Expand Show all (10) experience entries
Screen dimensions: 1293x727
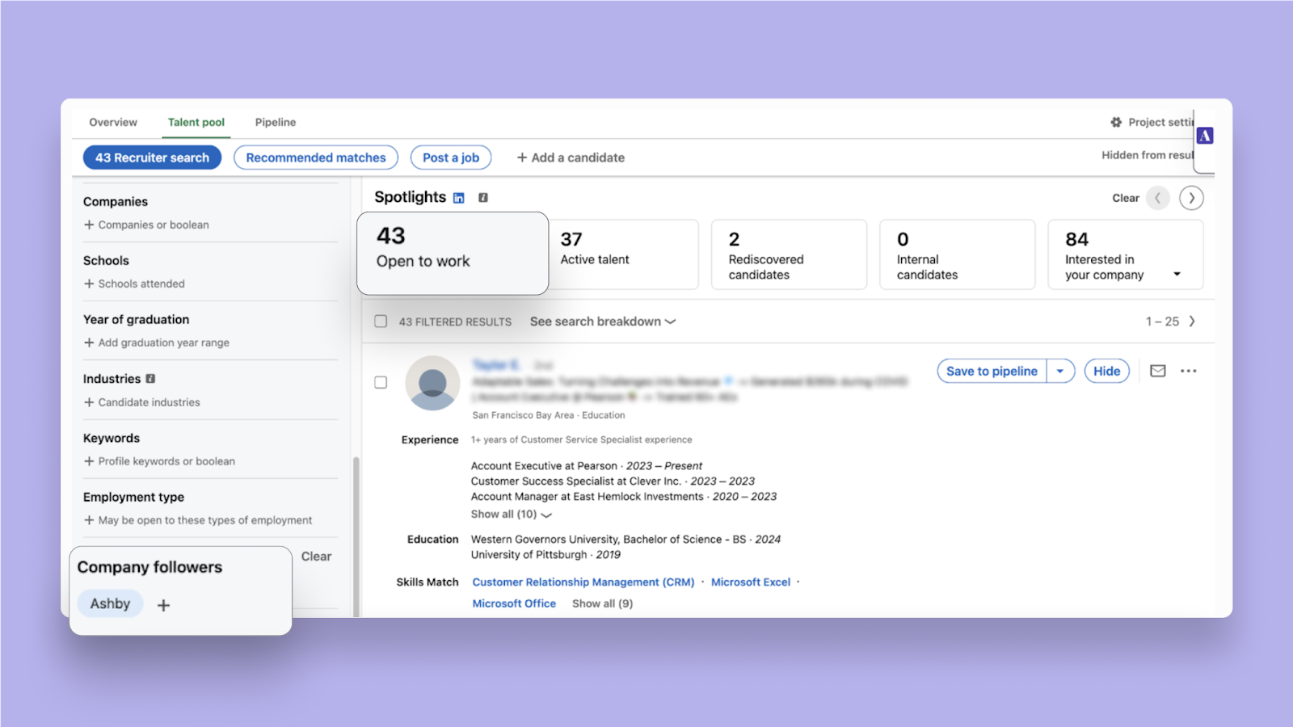[x=511, y=515]
